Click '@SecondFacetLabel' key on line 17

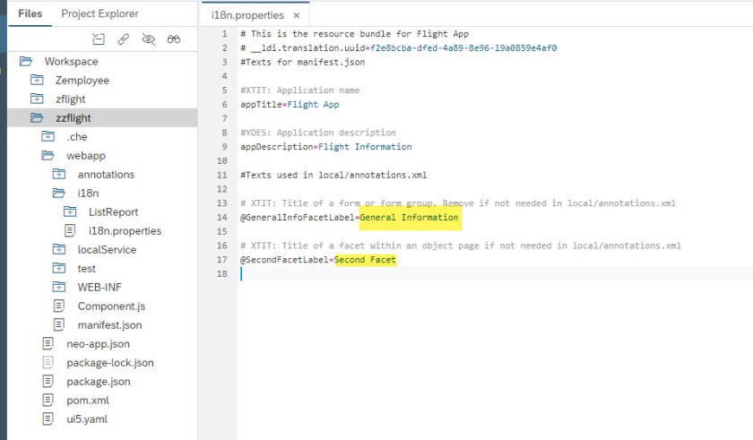[285, 260]
